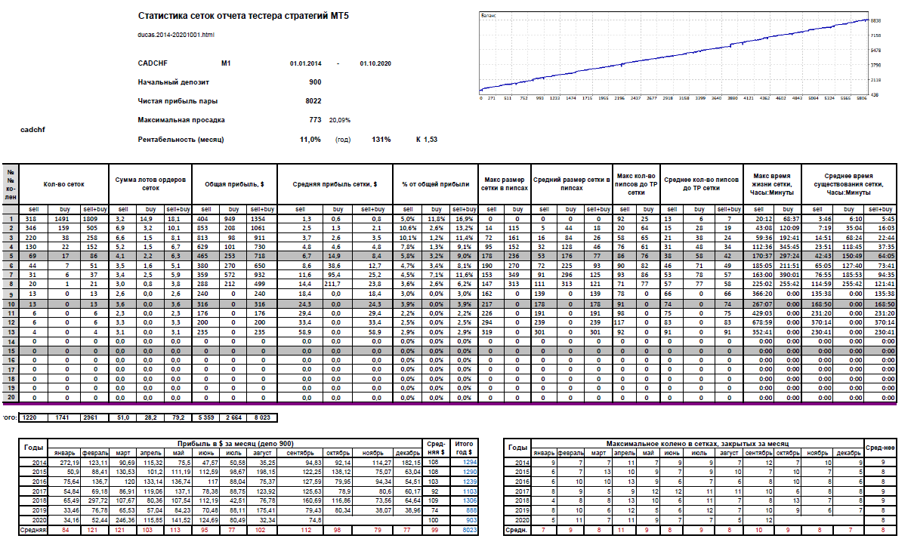
Task: Click the 'Сумма лотов ордеров сеток' header
Action: coord(150,184)
